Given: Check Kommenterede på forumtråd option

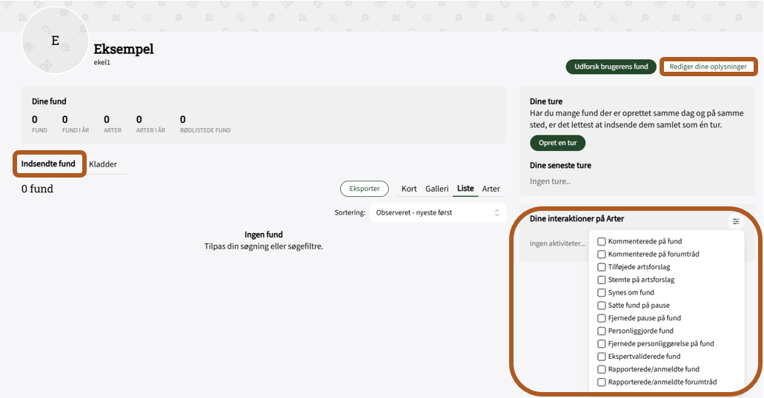Looking at the screenshot, I should (x=602, y=254).
